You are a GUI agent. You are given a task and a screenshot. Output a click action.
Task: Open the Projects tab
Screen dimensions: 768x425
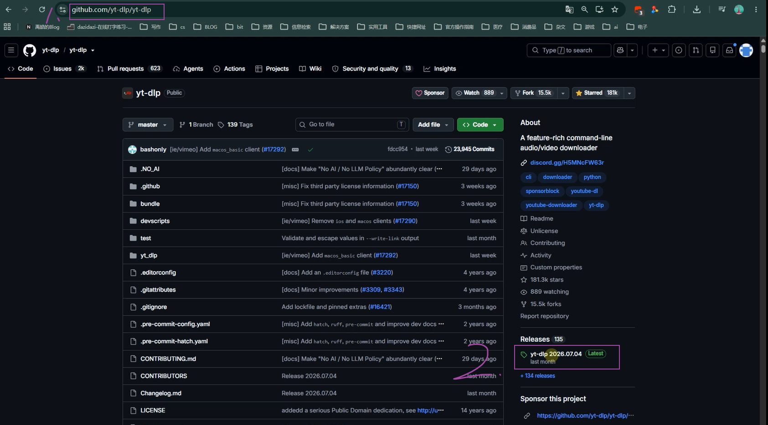[x=272, y=69]
